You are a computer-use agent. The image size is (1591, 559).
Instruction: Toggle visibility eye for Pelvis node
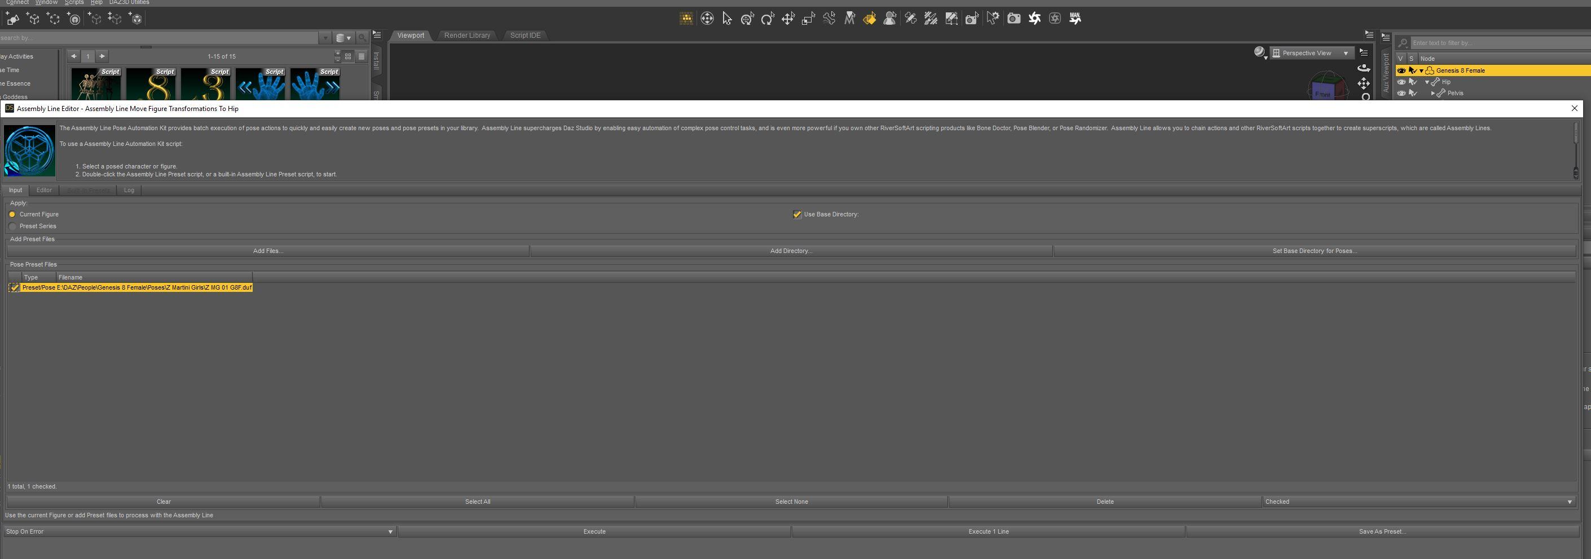[1402, 93]
